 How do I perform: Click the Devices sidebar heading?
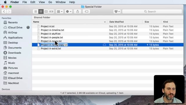(6, 89)
